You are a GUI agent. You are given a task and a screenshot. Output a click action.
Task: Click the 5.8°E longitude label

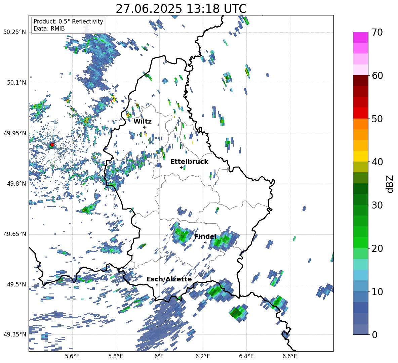[x=116, y=357]
